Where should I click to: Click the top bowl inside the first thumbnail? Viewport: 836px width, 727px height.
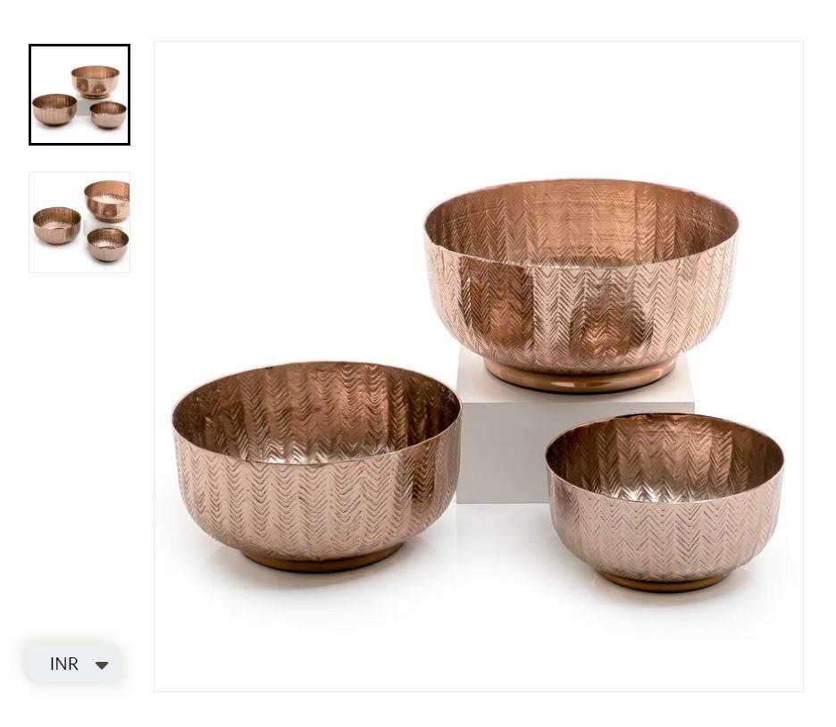96,81
